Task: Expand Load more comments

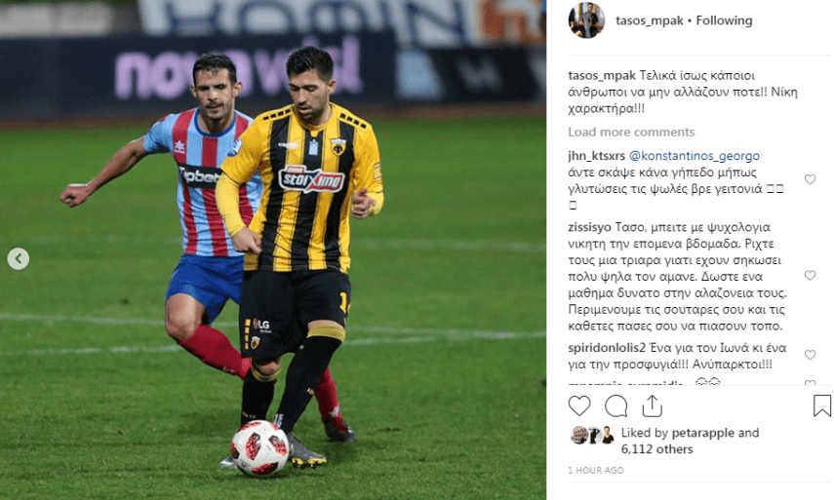Action: pyautogui.click(x=631, y=132)
